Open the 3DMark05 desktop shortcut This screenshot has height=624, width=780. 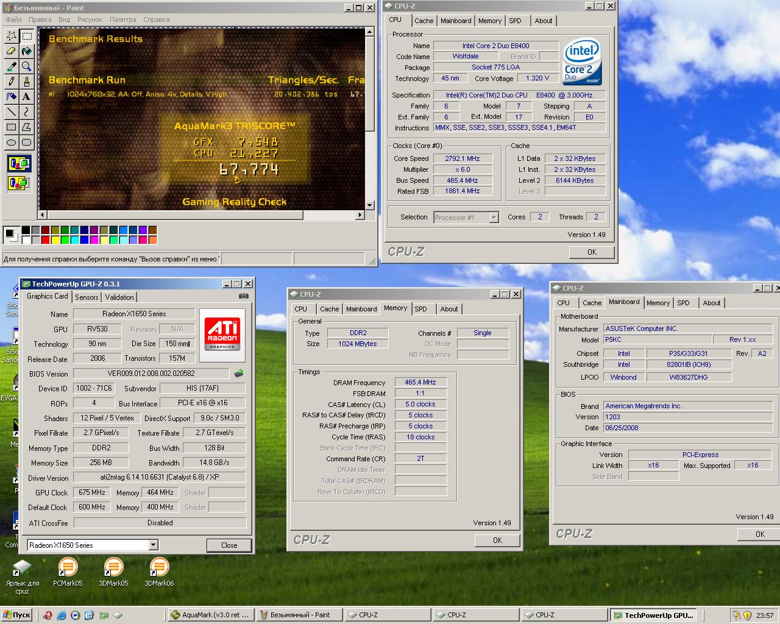[113, 572]
